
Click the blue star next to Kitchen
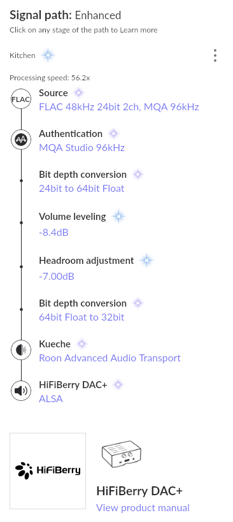click(48, 55)
